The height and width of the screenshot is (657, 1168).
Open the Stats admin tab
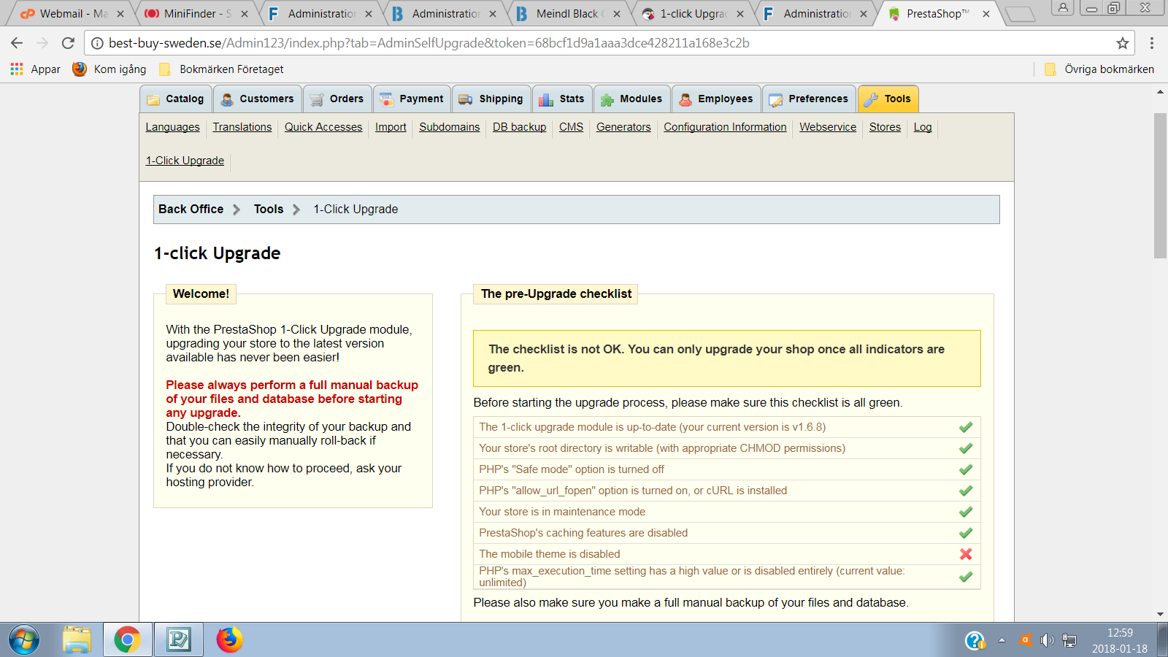(562, 99)
